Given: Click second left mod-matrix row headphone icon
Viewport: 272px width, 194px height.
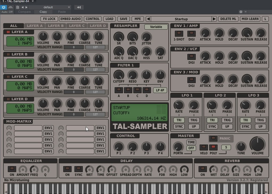Looking at the screenshot, I should point(9,134).
